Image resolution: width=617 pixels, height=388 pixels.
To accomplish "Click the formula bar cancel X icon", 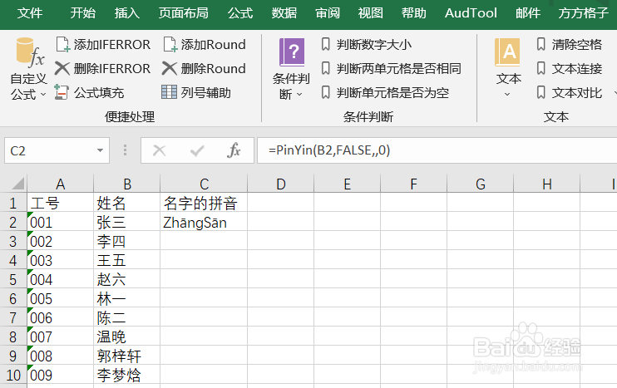I will point(160,150).
